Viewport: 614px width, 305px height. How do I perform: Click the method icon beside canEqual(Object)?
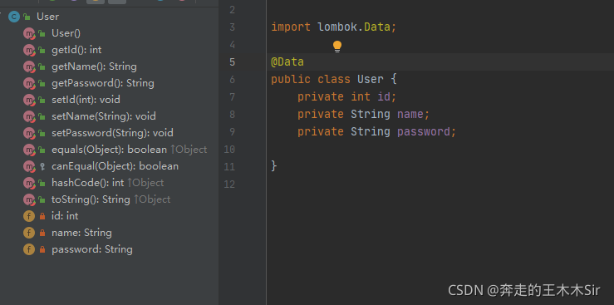pyautogui.click(x=29, y=166)
